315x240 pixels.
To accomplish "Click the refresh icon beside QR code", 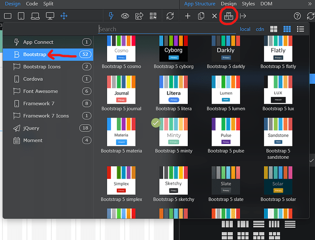I will click(170, 16).
